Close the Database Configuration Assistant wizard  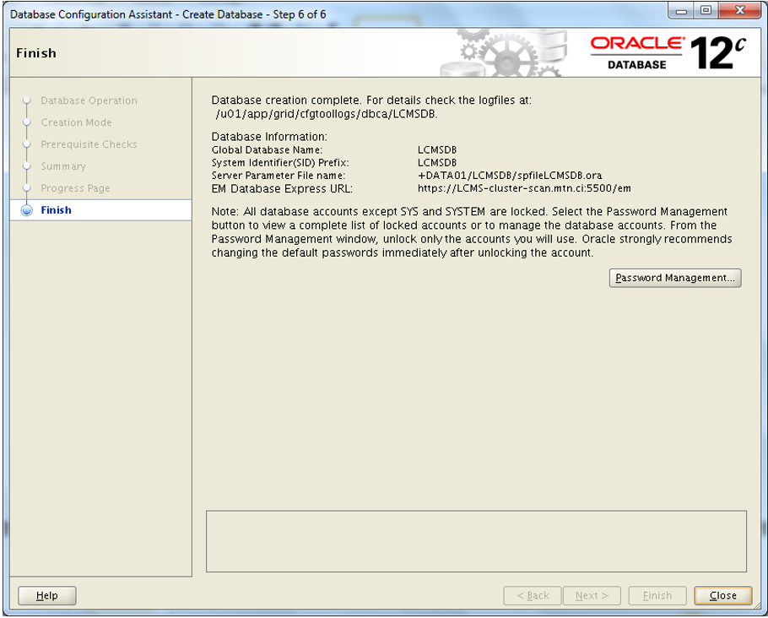pos(722,595)
